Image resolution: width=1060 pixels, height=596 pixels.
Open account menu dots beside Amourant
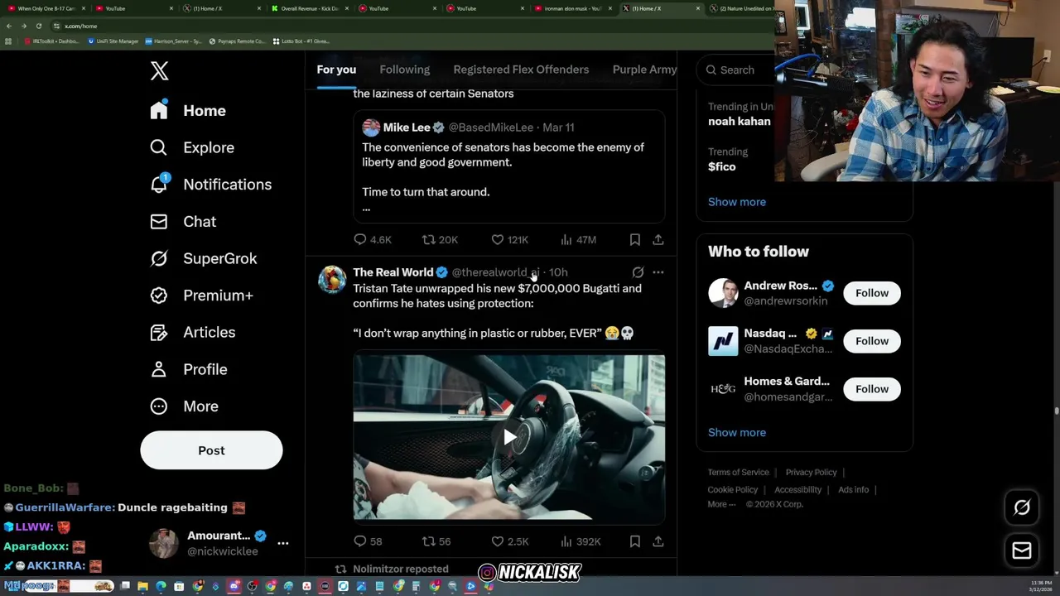(x=282, y=543)
